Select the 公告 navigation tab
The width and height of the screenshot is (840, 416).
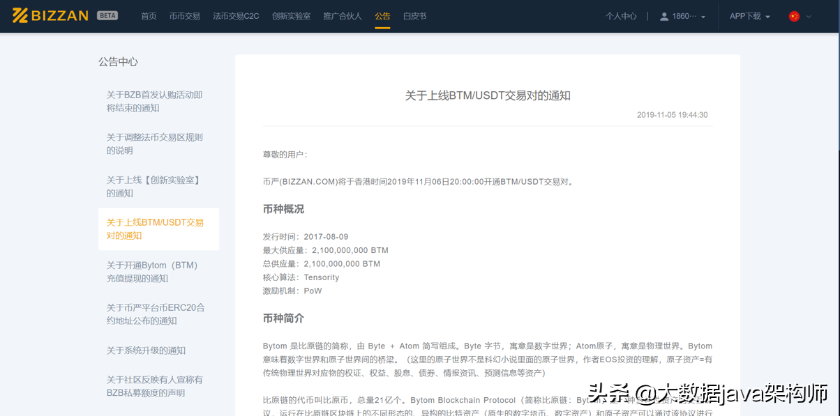[x=382, y=16]
